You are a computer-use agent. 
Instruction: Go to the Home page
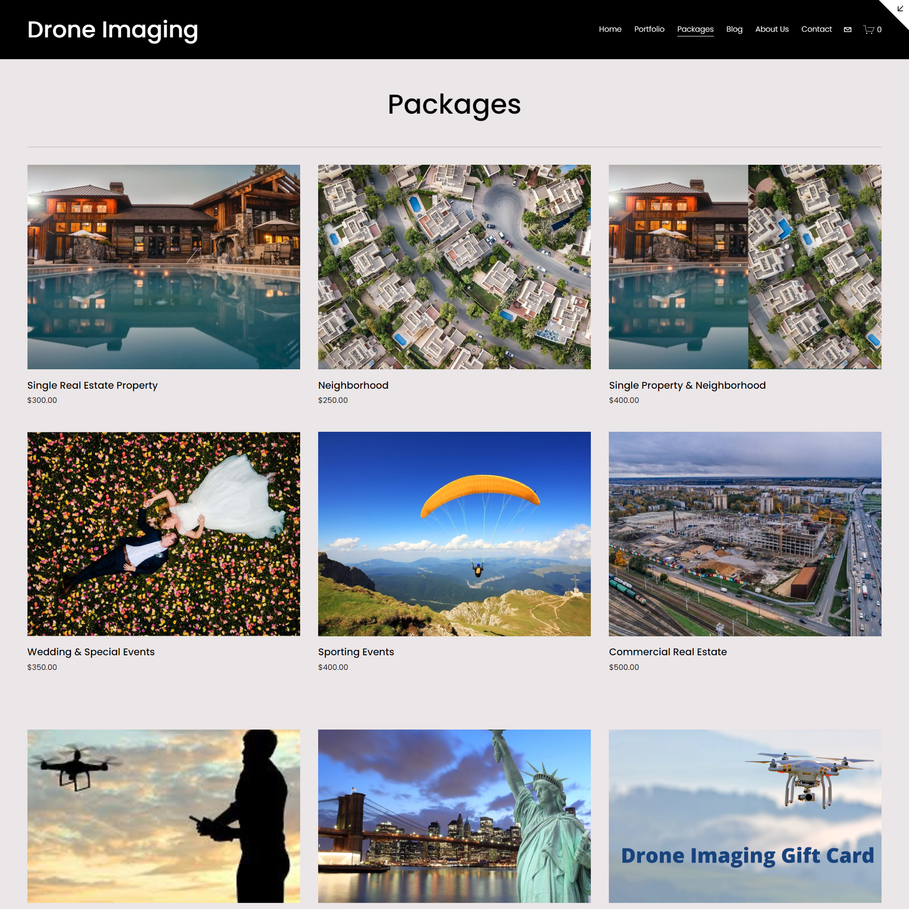610,29
